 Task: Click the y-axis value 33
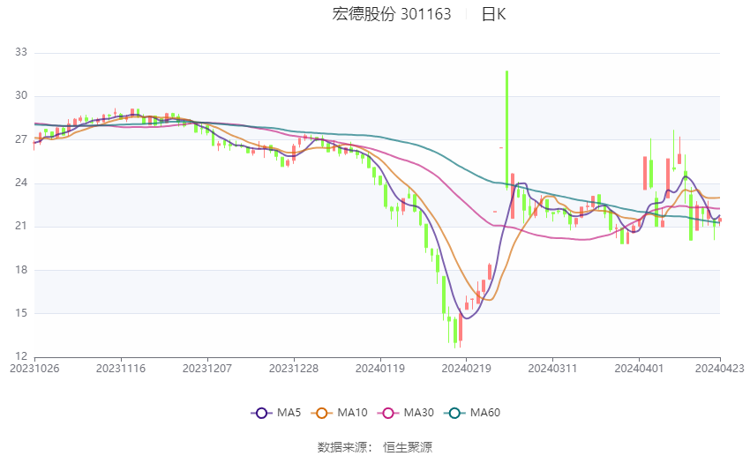pyautogui.click(x=21, y=52)
